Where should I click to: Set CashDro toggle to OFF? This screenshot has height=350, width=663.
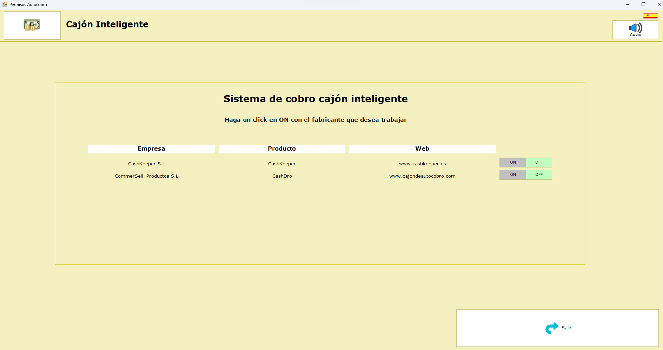(539, 175)
